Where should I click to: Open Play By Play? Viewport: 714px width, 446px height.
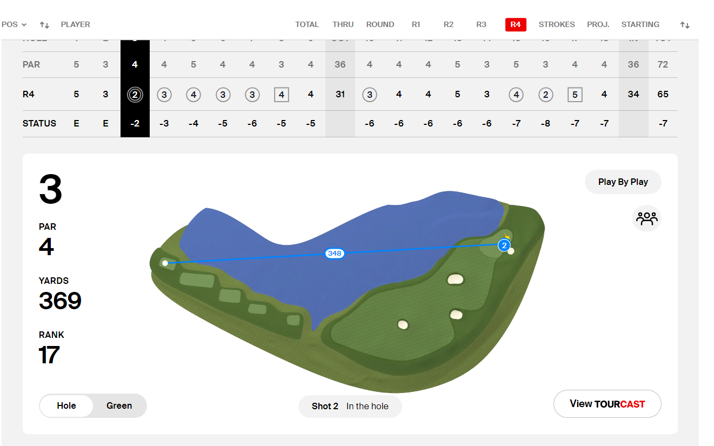point(623,182)
